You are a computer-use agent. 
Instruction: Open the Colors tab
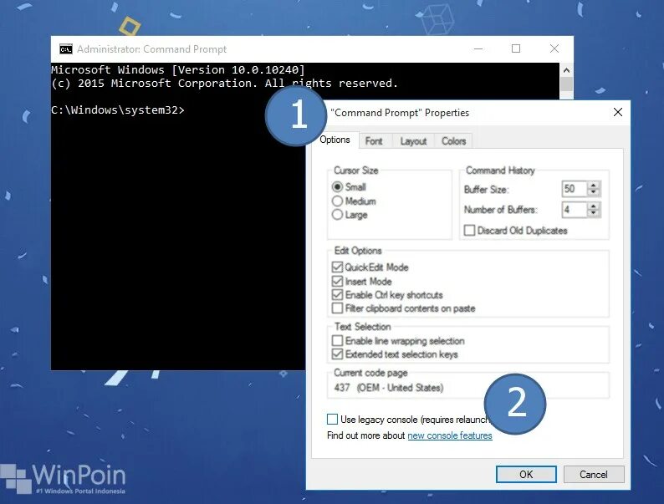453,141
